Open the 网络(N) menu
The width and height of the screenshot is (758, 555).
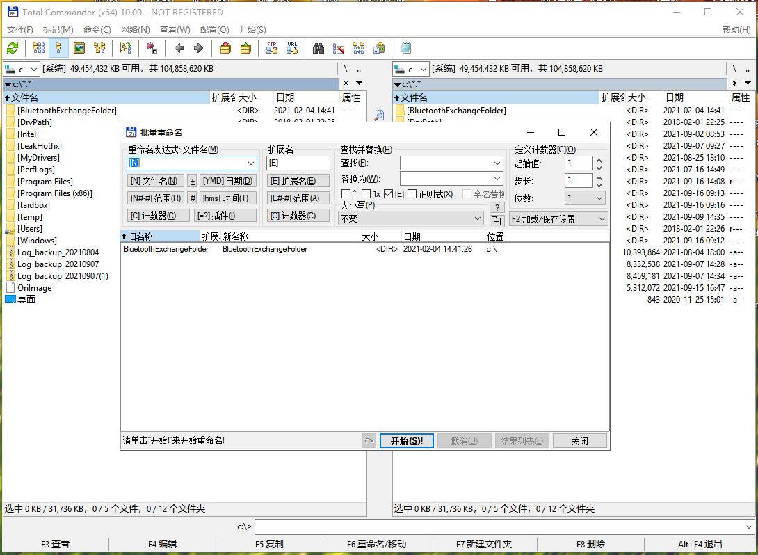(136, 29)
